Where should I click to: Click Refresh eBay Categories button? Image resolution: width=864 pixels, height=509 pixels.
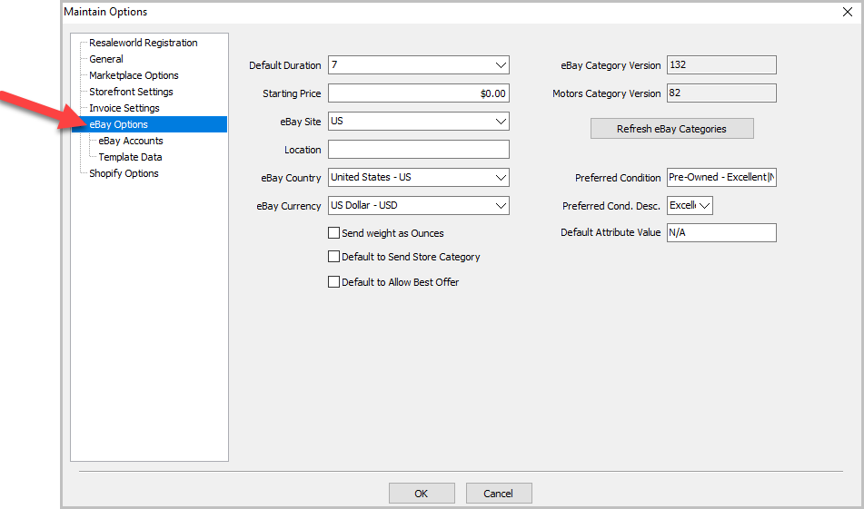(671, 129)
